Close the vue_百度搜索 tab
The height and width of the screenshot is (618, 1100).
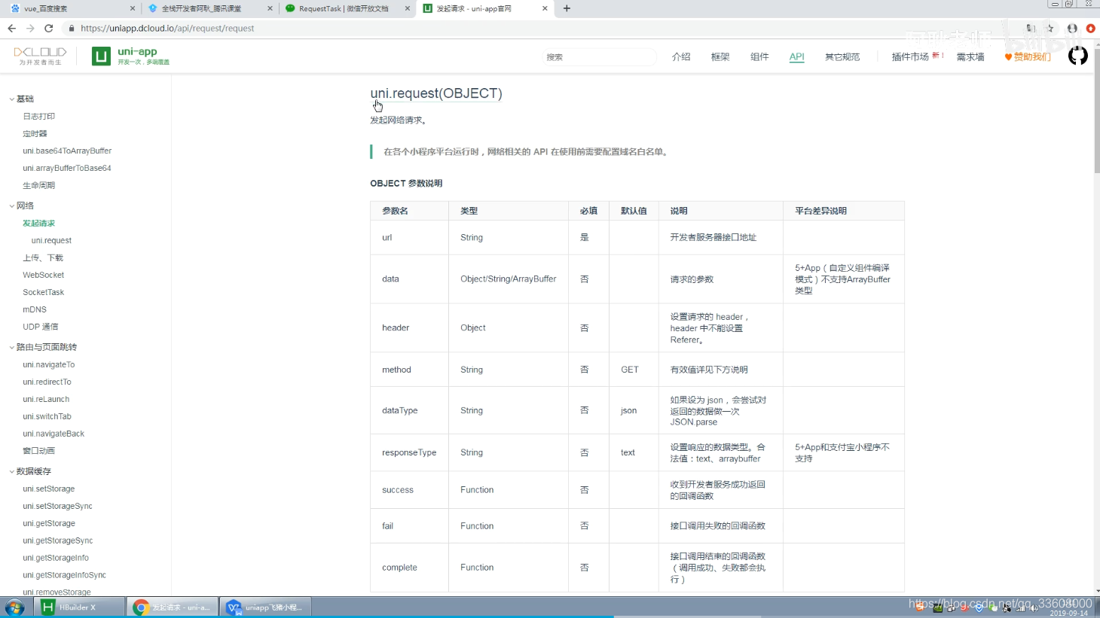(x=133, y=8)
